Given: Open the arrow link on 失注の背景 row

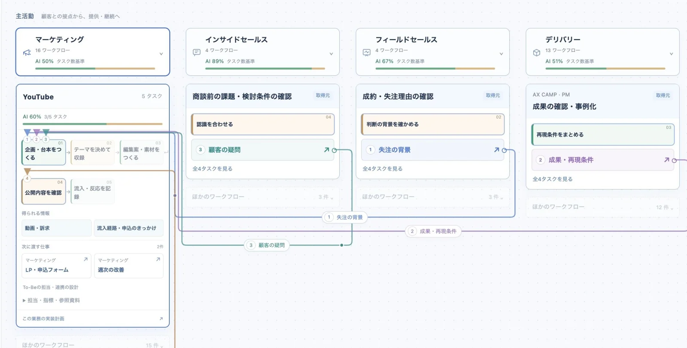Looking at the screenshot, I should click(496, 150).
